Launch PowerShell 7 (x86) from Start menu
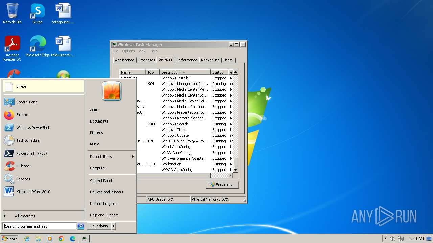The image size is (433, 243). point(43,153)
